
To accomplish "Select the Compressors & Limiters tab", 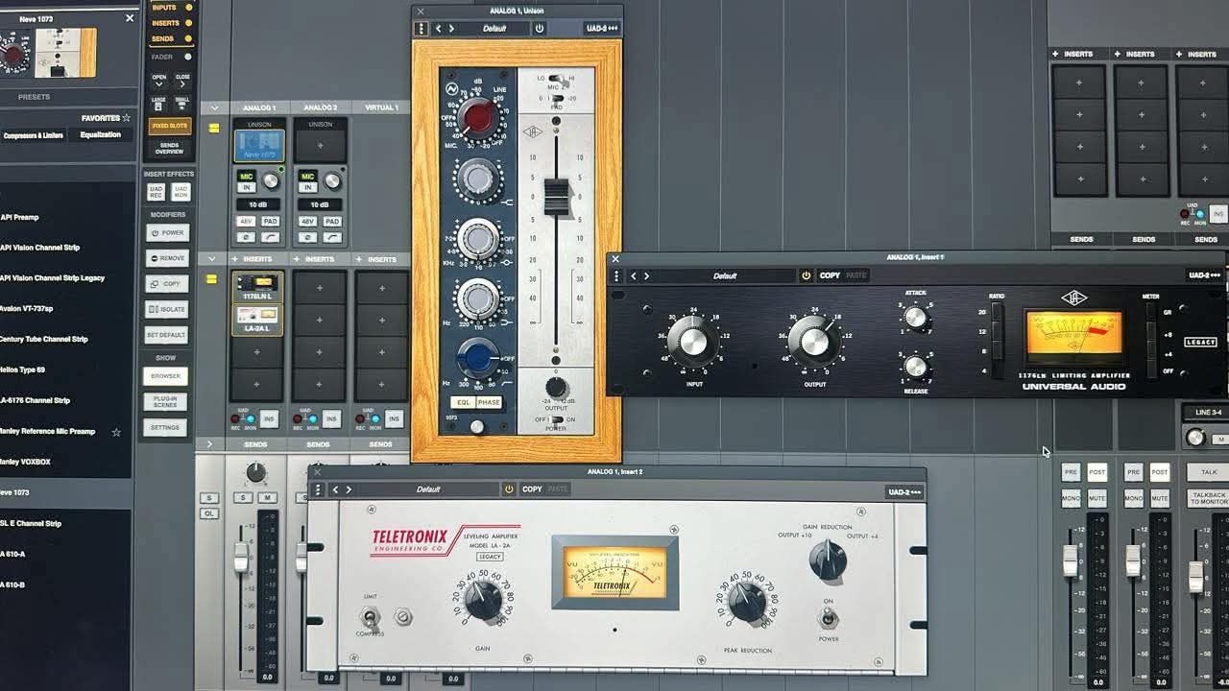I will 34,135.
